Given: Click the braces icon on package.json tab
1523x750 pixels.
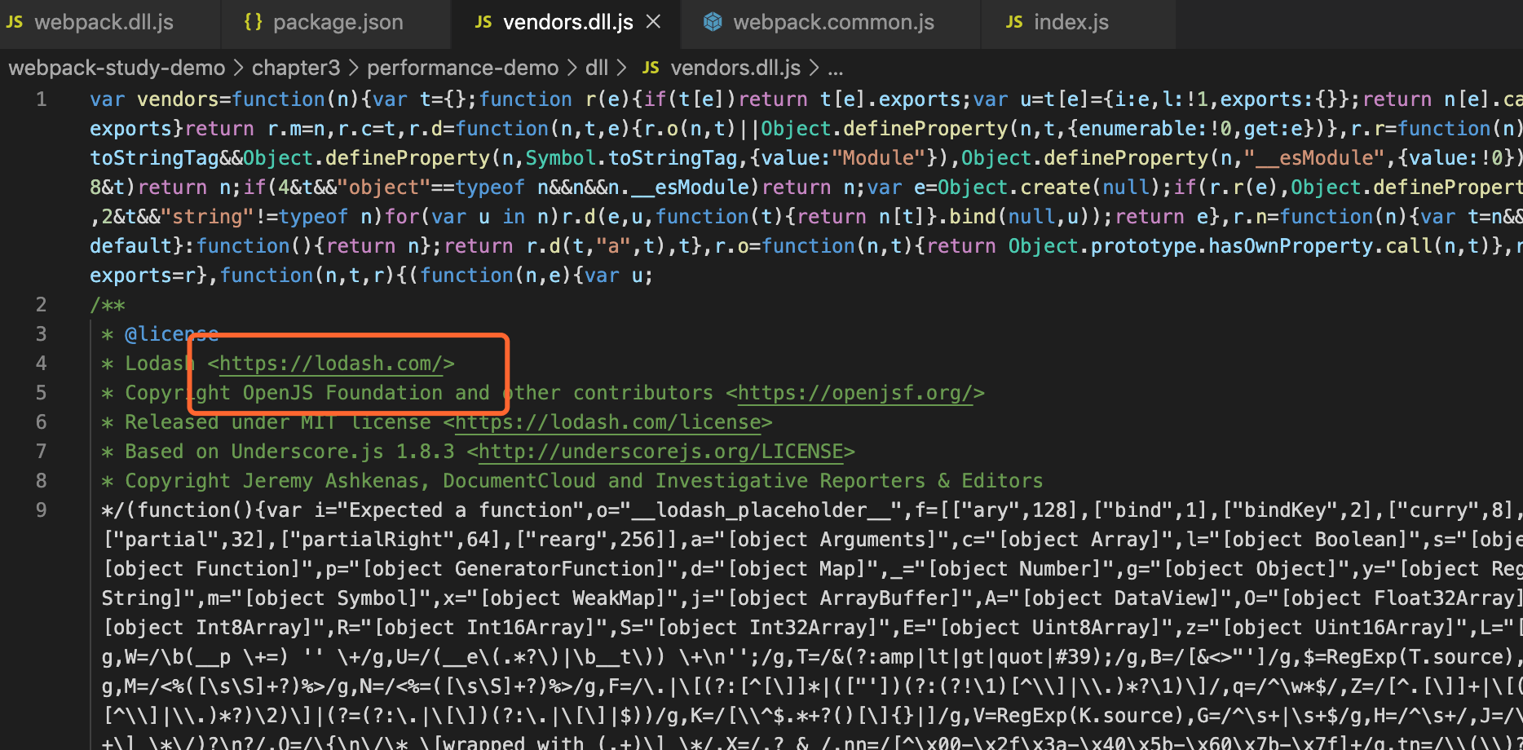Looking at the screenshot, I should (253, 22).
